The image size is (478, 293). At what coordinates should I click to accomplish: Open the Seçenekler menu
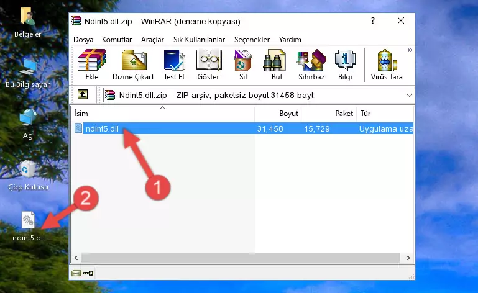(252, 40)
